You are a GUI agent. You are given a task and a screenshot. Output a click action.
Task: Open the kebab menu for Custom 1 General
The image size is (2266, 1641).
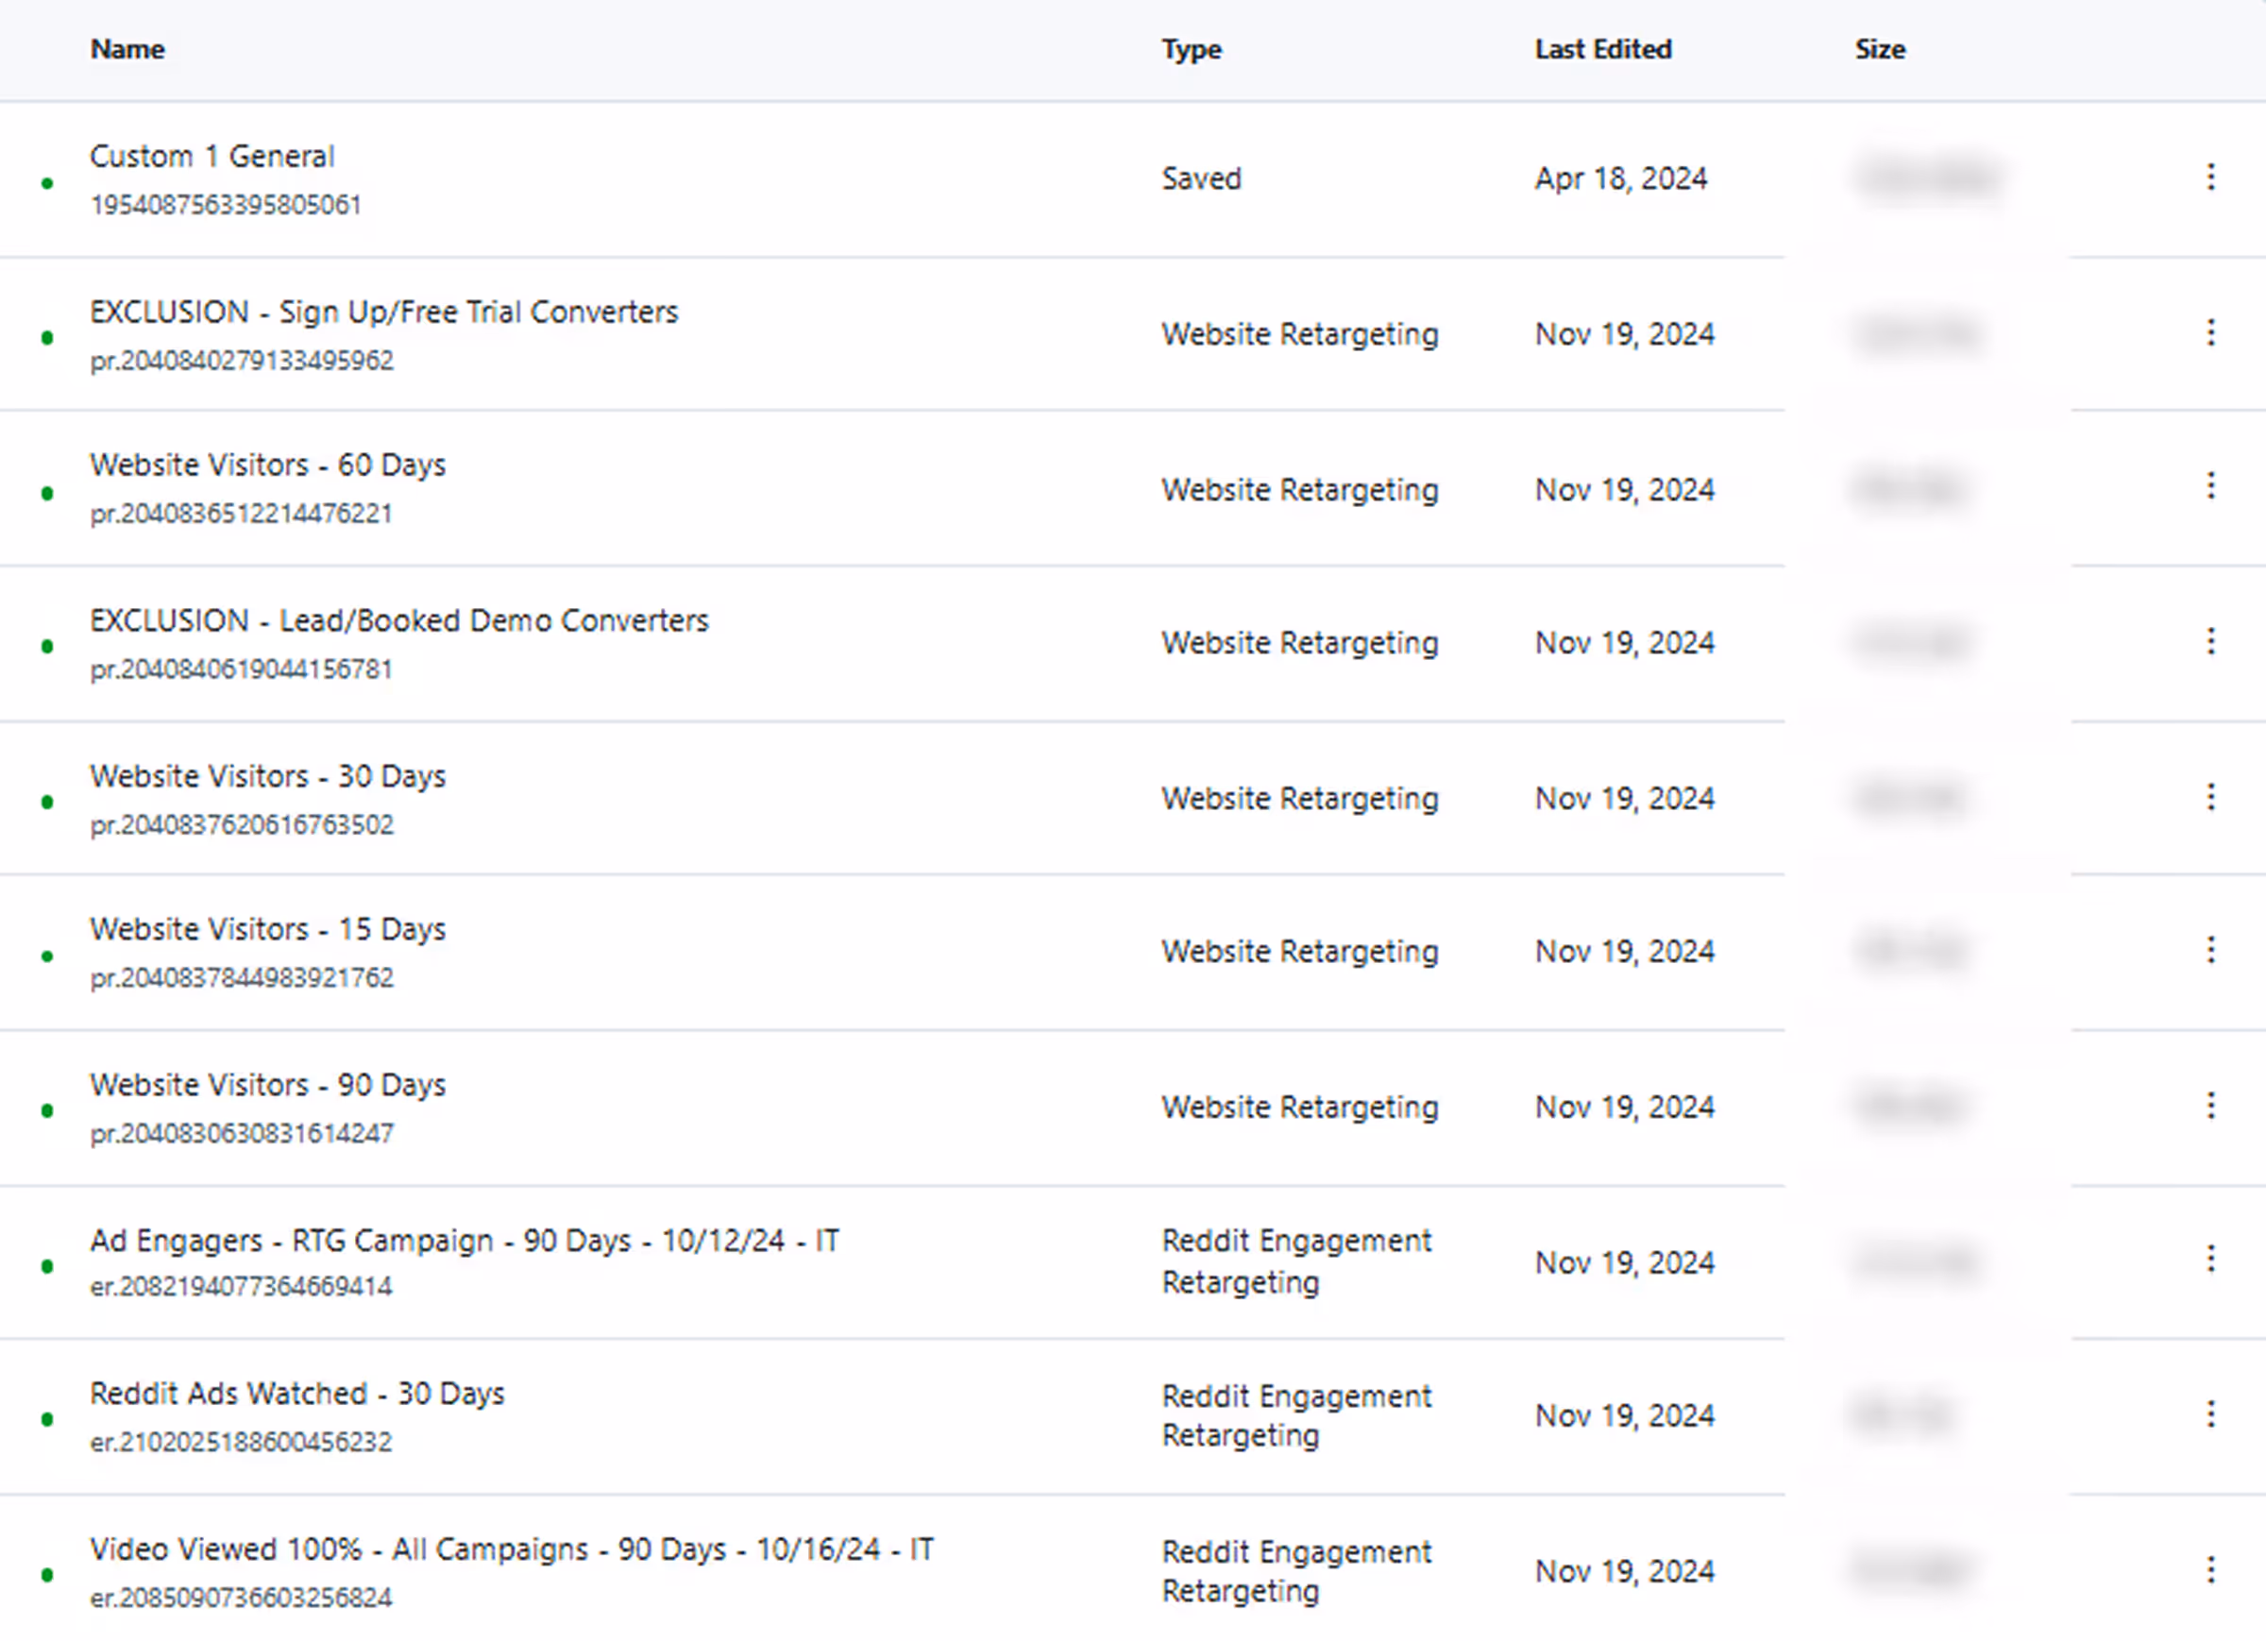pyautogui.click(x=2211, y=178)
